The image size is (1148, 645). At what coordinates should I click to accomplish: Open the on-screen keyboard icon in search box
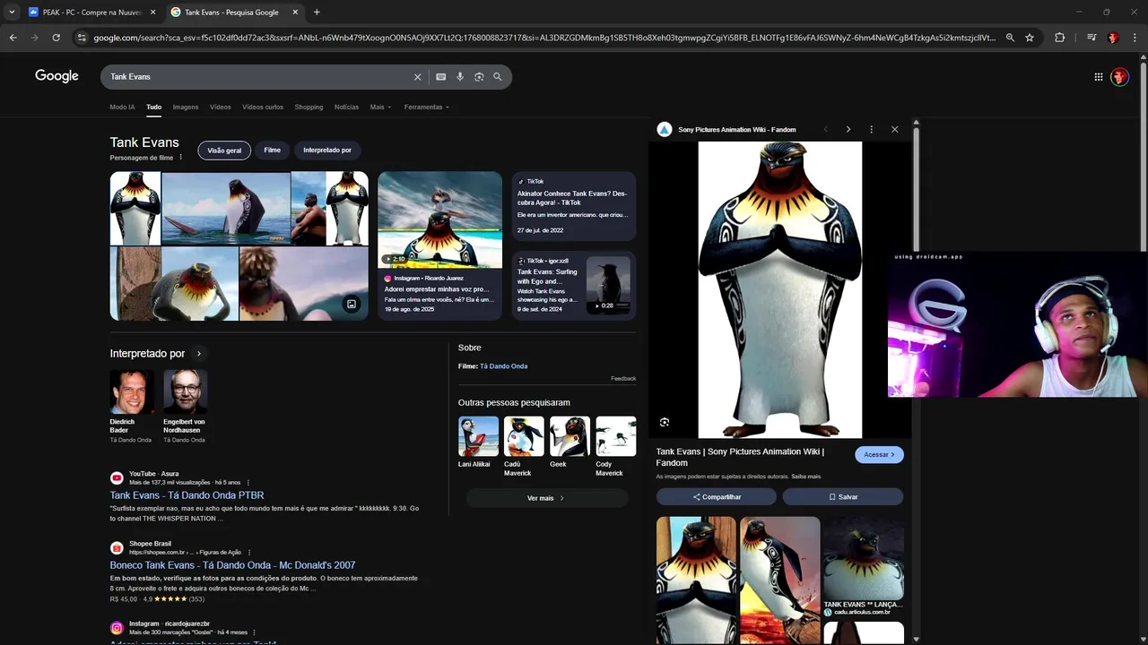pyautogui.click(x=440, y=77)
